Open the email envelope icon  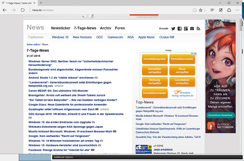(192, 29)
